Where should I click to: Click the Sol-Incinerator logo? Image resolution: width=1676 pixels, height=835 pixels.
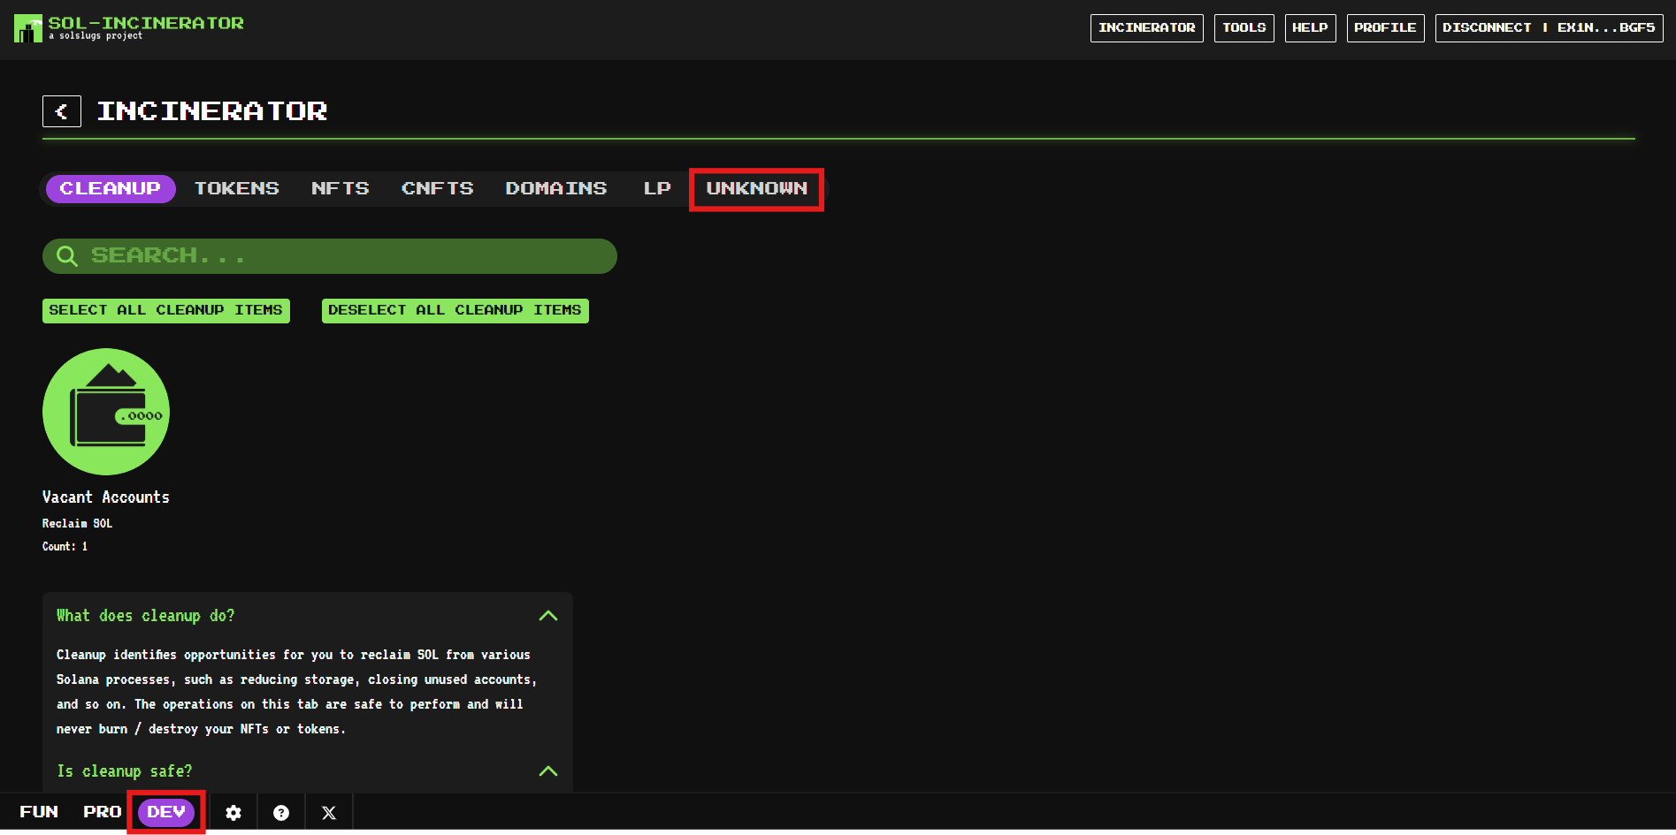pos(28,28)
